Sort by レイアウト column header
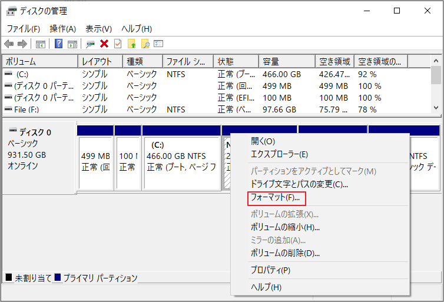Screen dimensions: 444x302 click(x=101, y=61)
